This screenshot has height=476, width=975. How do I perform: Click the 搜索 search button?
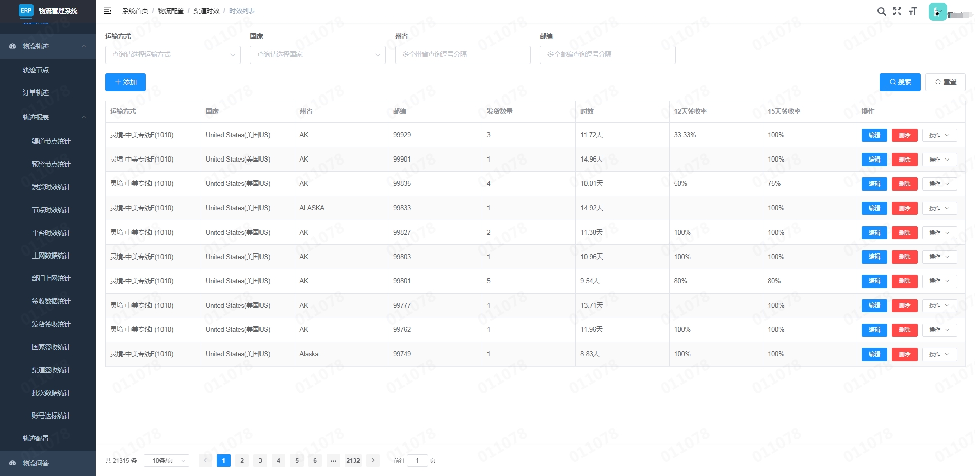pos(899,82)
